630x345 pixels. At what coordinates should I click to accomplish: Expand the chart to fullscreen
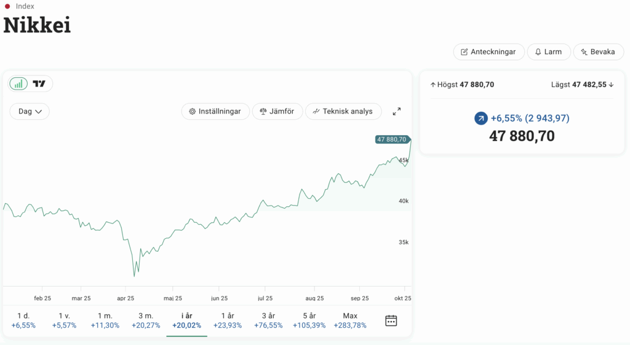(397, 111)
